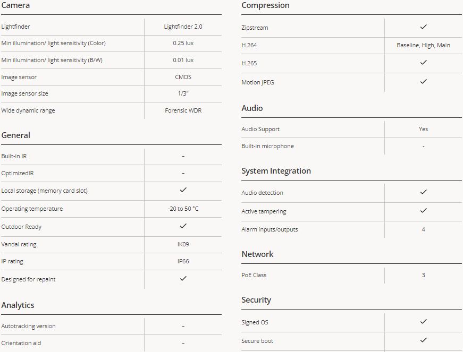
Task: Click the Signed OS checkmark
Action: [423, 321]
